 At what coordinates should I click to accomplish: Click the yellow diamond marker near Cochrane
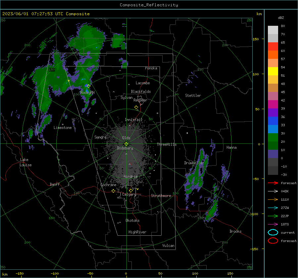click(x=114, y=191)
